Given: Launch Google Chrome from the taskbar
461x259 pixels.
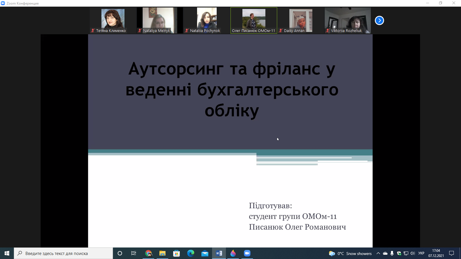Looking at the screenshot, I should 148,253.
